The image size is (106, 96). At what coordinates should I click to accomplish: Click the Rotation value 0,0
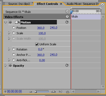pyautogui.click(x=40, y=49)
